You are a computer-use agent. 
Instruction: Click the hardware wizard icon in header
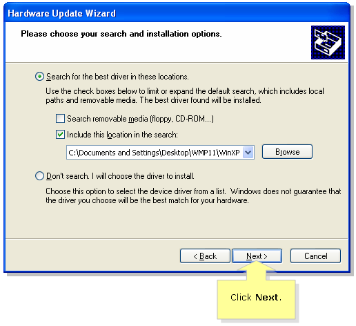pos(328,42)
